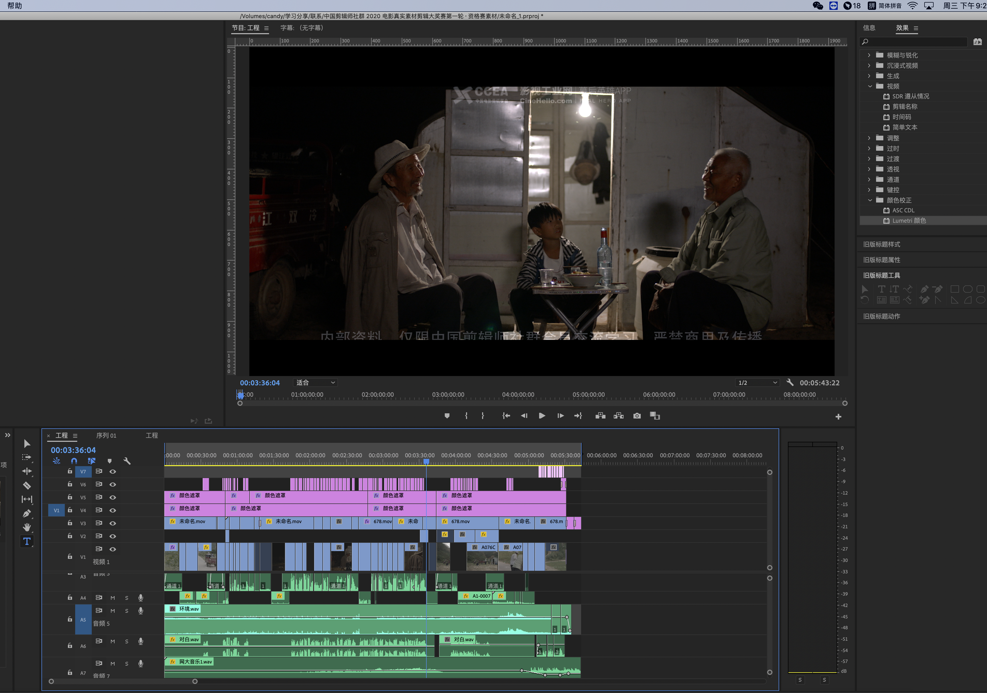The image size is (987, 693).
Task: Hide track V5 using eye icon
Action: point(113,497)
